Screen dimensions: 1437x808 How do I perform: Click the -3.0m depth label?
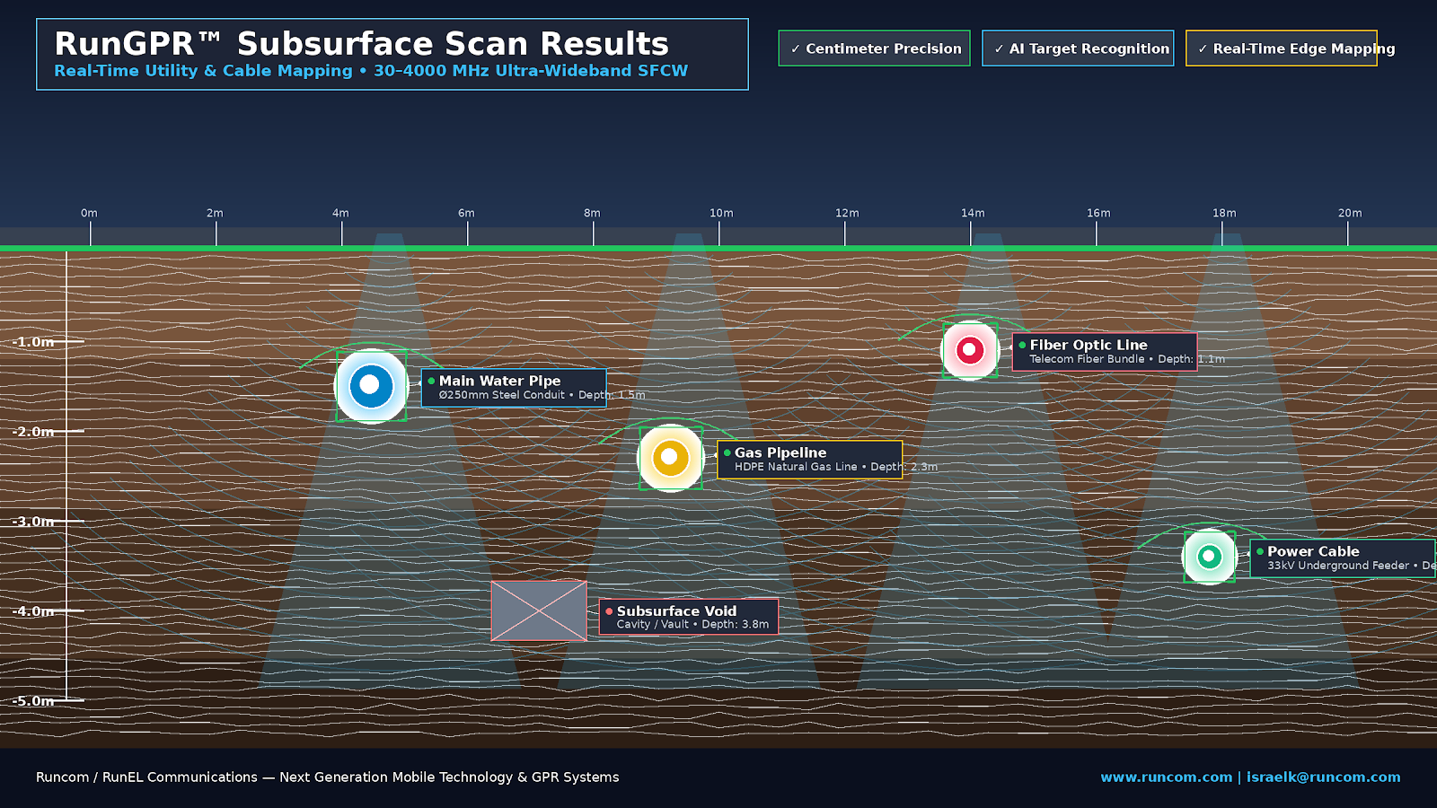33,522
